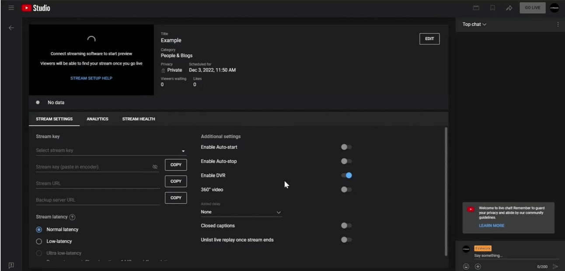
Task: Expand the Top chat dropdown
Action: tap(474, 24)
